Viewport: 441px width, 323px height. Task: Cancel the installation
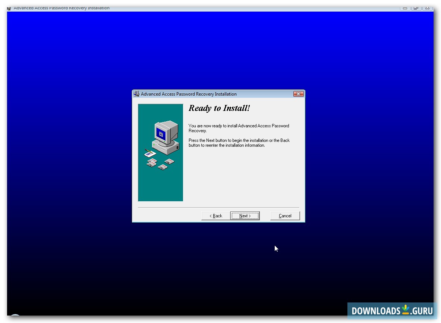coord(285,216)
